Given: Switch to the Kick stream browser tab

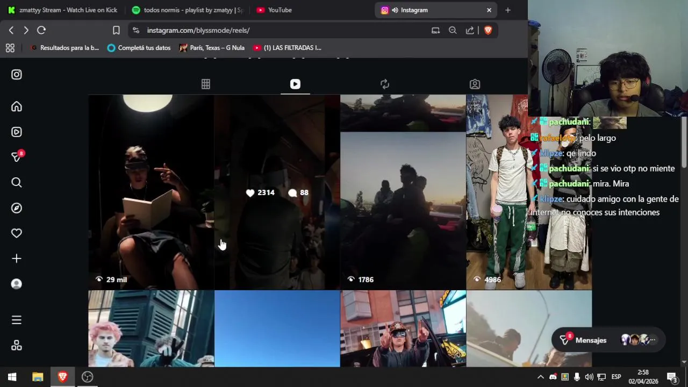Looking at the screenshot, I should coord(62,10).
